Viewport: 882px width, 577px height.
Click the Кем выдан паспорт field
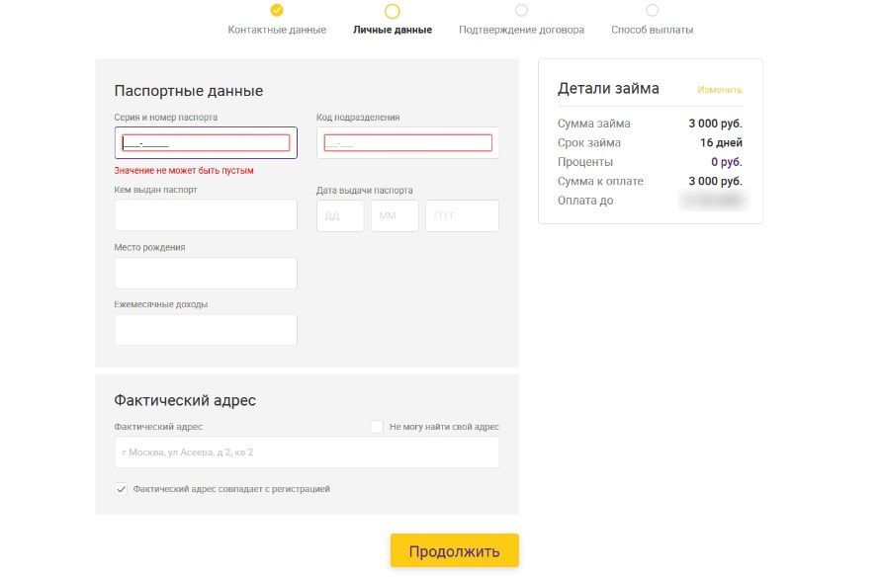[206, 215]
